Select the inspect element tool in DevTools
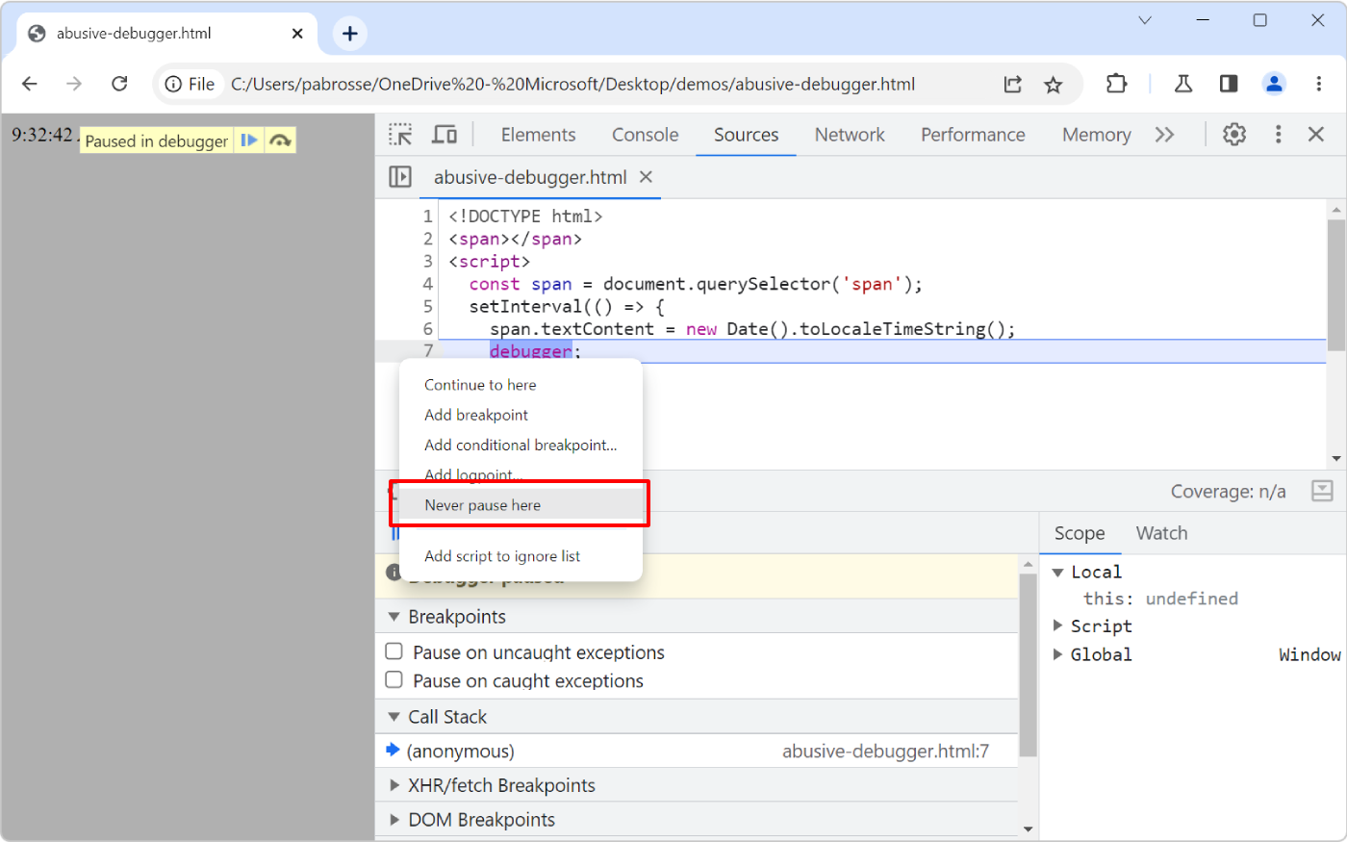The width and height of the screenshot is (1347, 842). coord(399,135)
